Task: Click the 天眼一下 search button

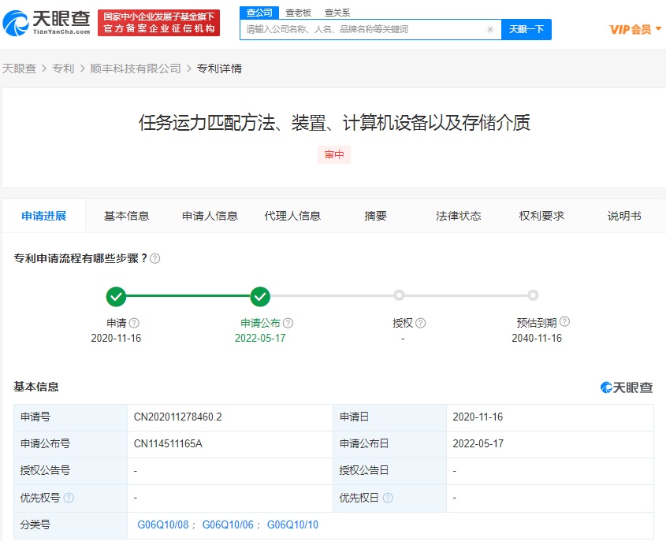Action: point(526,29)
